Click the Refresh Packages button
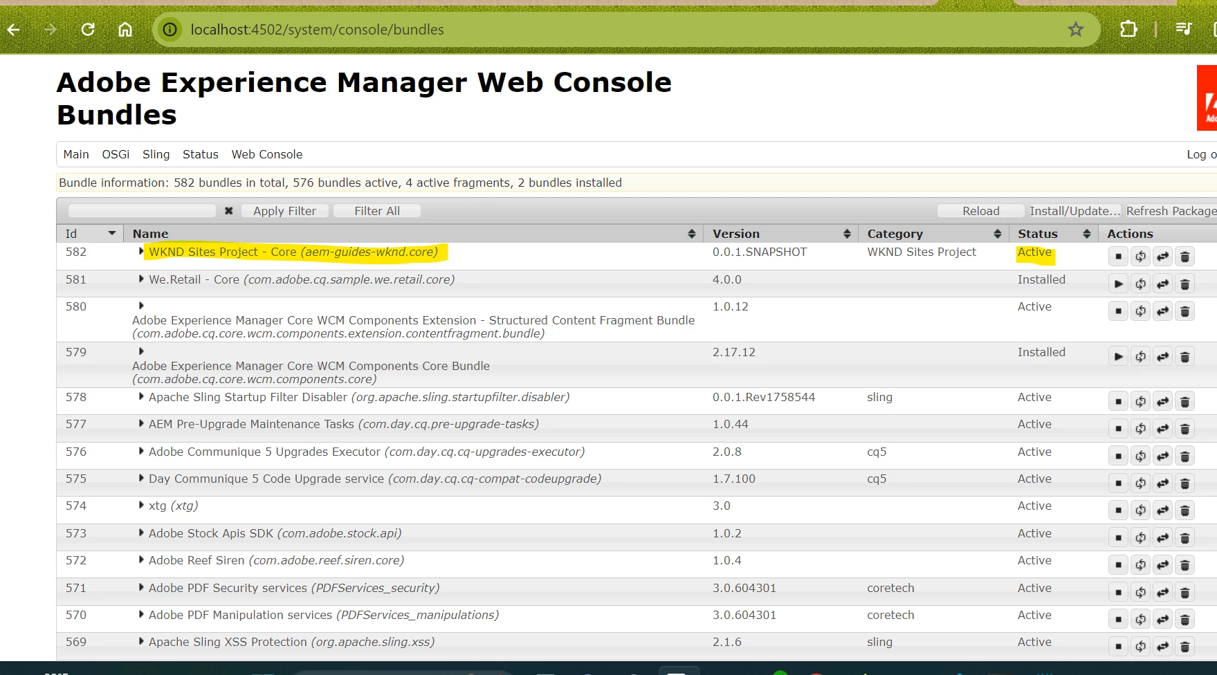Viewport: 1217px width, 675px height. pos(1171,211)
